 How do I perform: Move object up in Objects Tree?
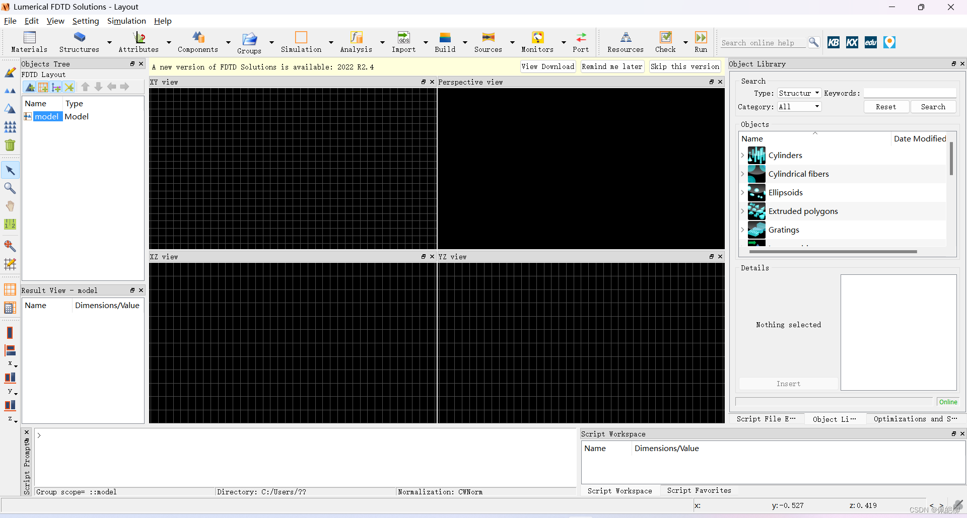click(85, 87)
